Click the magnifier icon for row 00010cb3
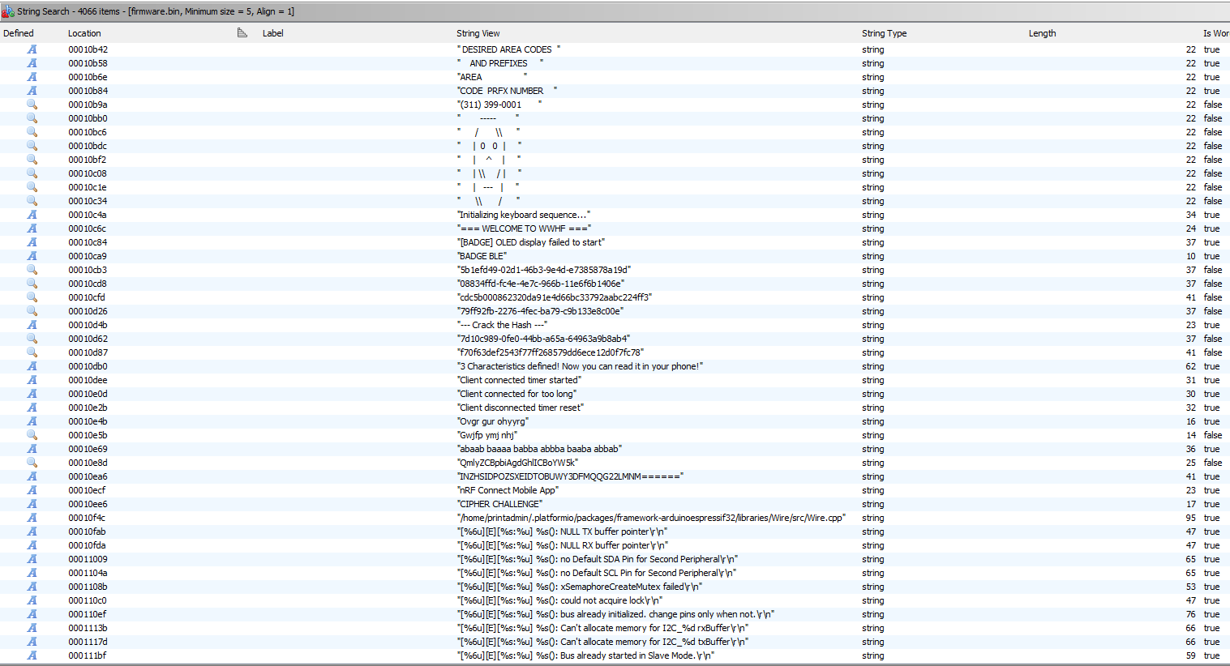This screenshot has width=1230, height=666. click(32, 270)
